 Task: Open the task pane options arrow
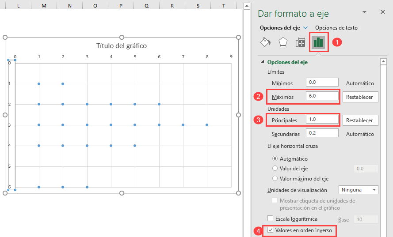tap(364, 12)
